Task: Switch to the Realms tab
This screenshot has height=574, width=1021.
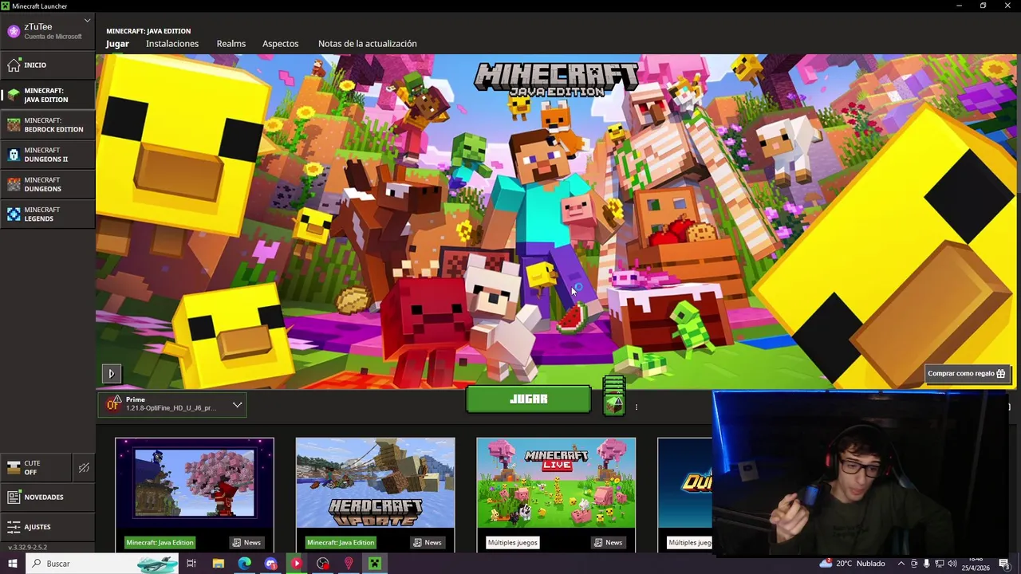Action: pos(231,44)
